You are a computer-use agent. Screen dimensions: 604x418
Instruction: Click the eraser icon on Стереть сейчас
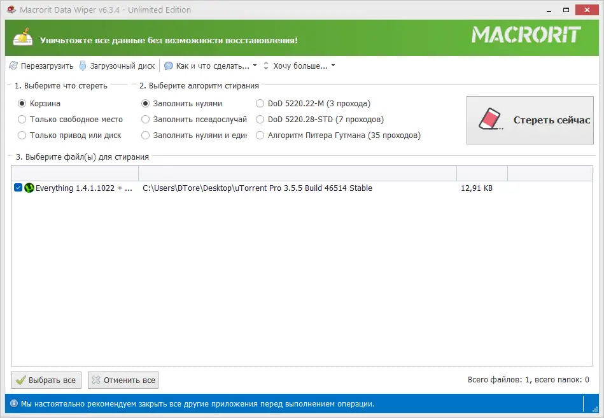(x=490, y=119)
